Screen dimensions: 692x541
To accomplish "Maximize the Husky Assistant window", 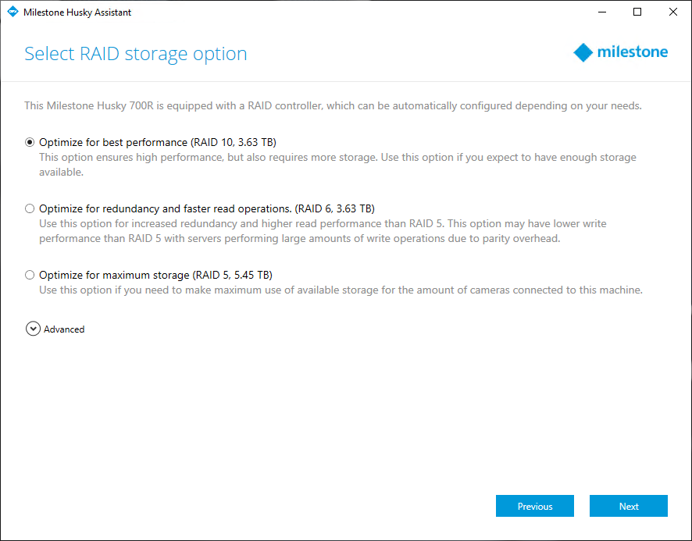I will coord(637,12).
